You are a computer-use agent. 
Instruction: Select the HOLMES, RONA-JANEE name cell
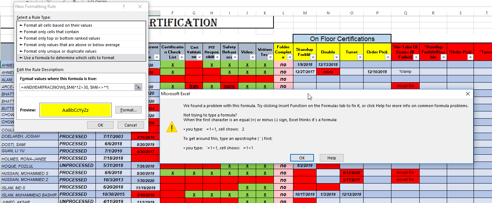30,158
